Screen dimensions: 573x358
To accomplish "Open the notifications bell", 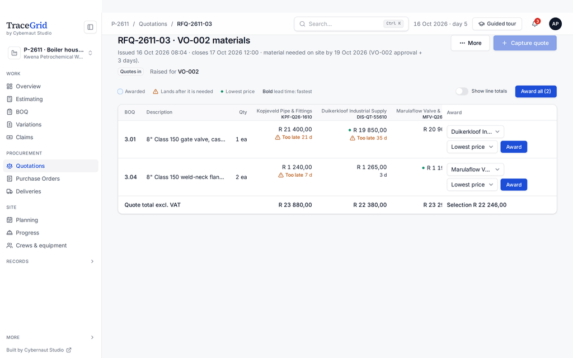I will click(534, 23).
